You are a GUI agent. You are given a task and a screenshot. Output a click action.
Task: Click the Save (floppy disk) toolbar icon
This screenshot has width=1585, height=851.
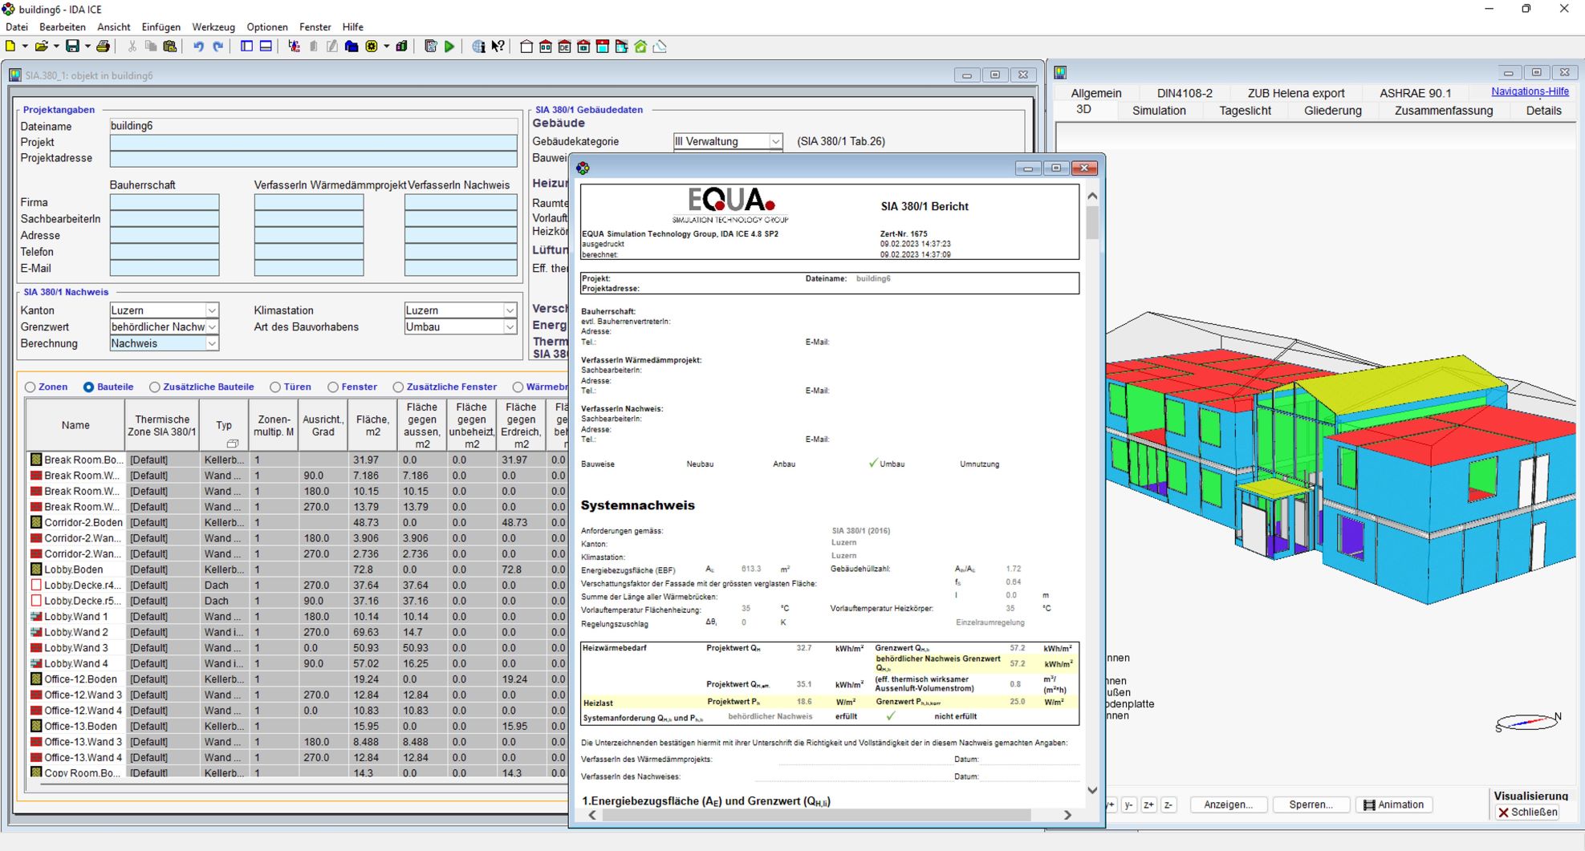coord(72,47)
